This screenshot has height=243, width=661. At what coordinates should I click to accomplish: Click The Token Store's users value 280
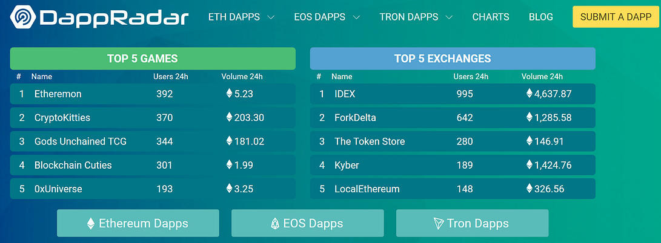click(x=465, y=141)
